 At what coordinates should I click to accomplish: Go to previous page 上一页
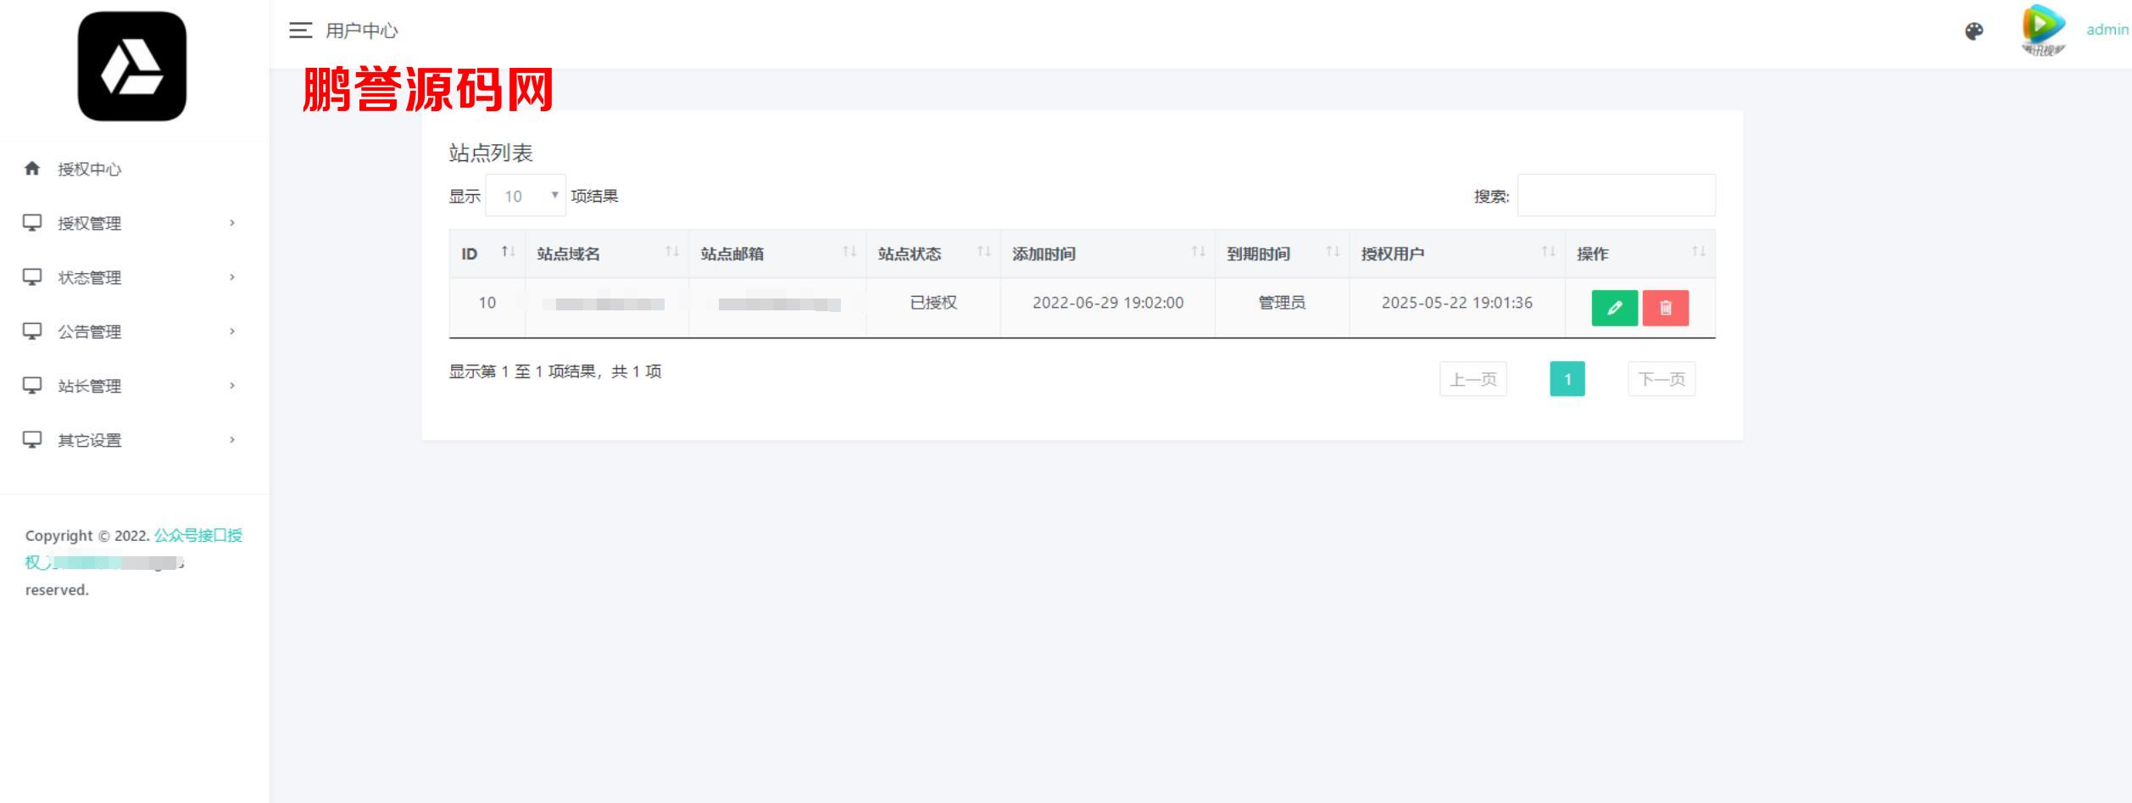point(1473,379)
